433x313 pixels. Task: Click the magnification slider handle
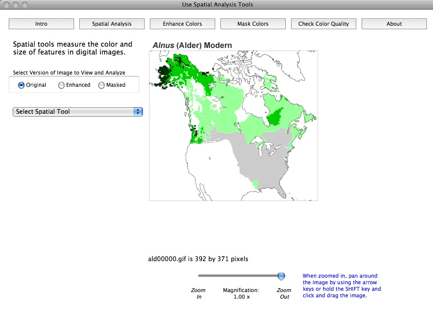pos(281,276)
